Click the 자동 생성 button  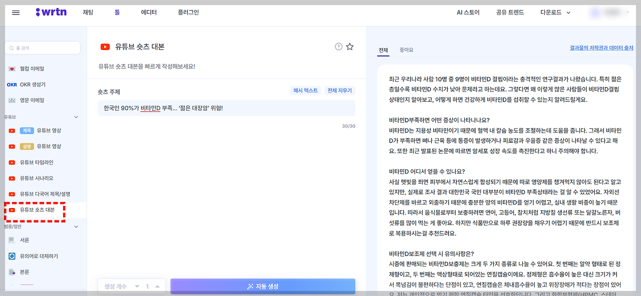click(262, 286)
